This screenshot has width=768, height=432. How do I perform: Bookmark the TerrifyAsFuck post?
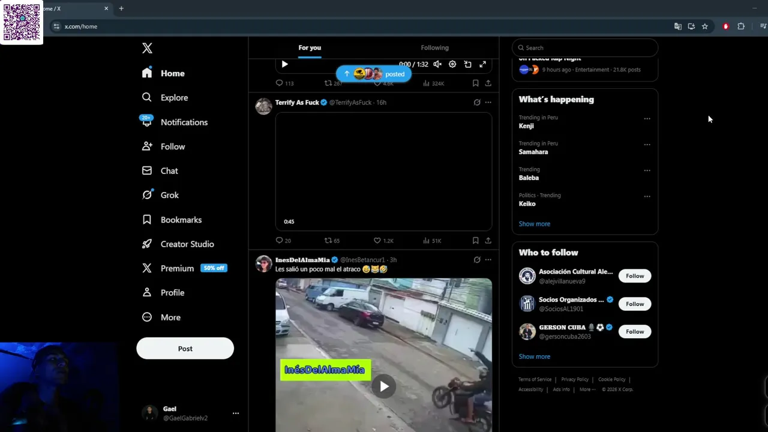pyautogui.click(x=475, y=241)
